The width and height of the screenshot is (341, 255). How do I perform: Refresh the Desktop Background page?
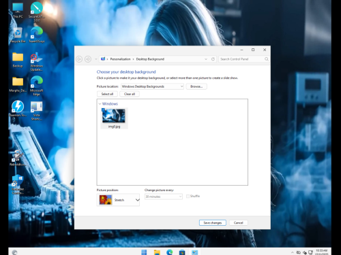pyautogui.click(x=213, y=59)
